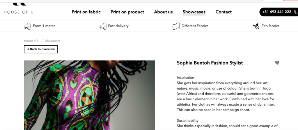298x130 pixels.
Task: Open the Contact page
Action: pos(223,12)
